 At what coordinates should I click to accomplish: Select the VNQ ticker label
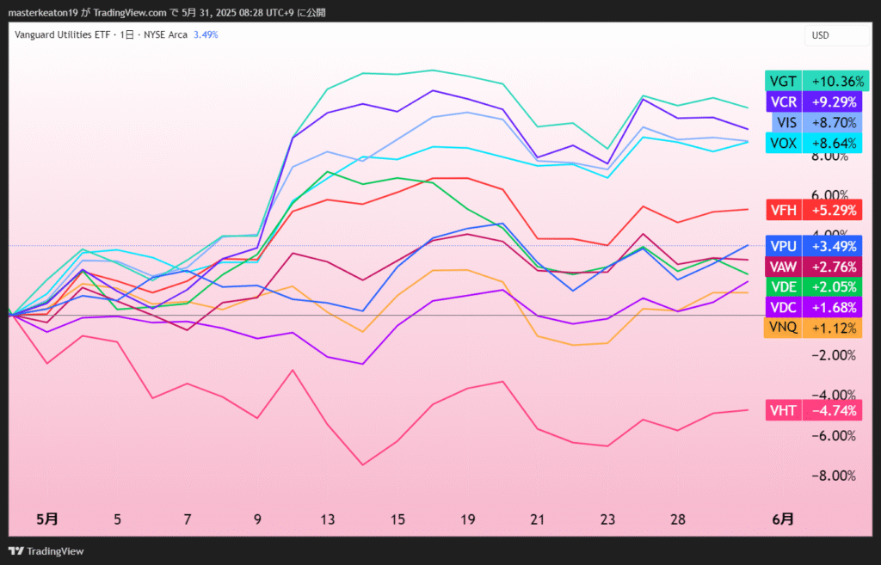[x=783, y=328]
